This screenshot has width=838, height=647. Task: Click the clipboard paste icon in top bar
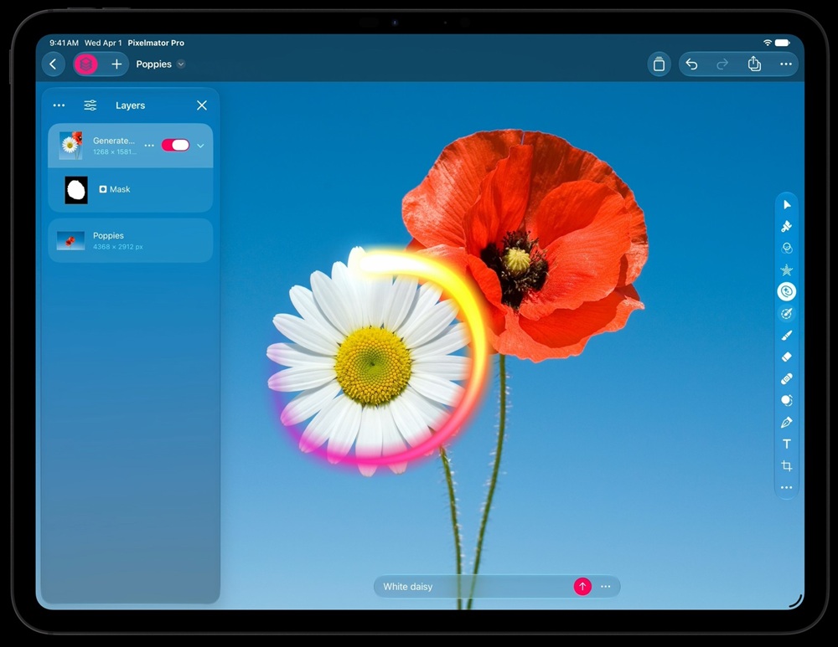tap(660, 64)
